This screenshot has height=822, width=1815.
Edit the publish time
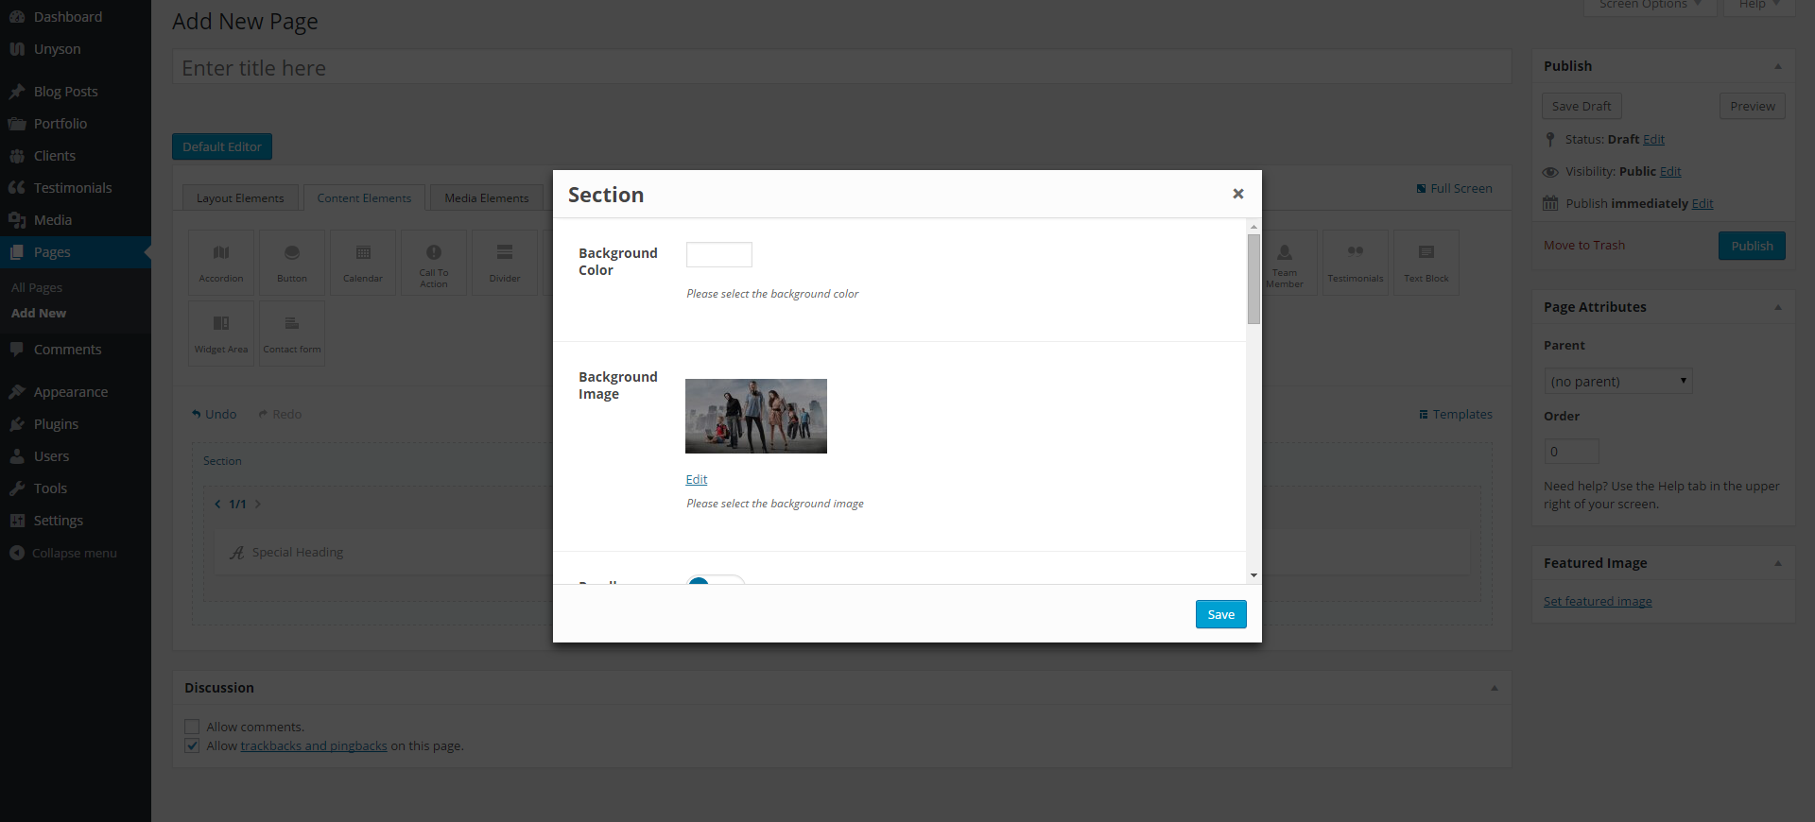1703,203
